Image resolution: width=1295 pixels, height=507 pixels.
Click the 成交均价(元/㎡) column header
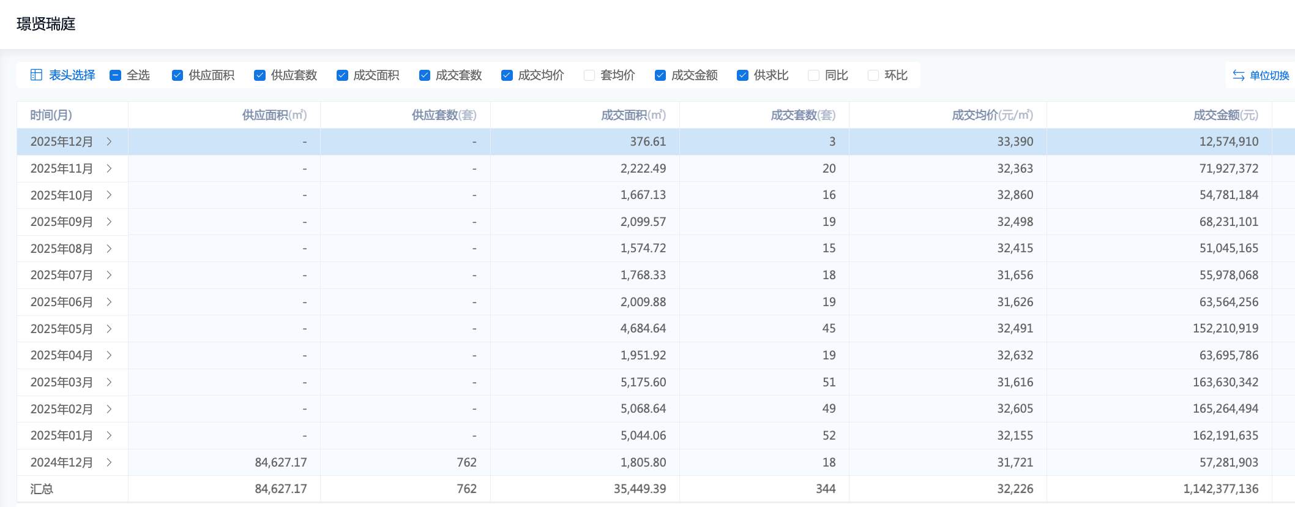(992, 115)
